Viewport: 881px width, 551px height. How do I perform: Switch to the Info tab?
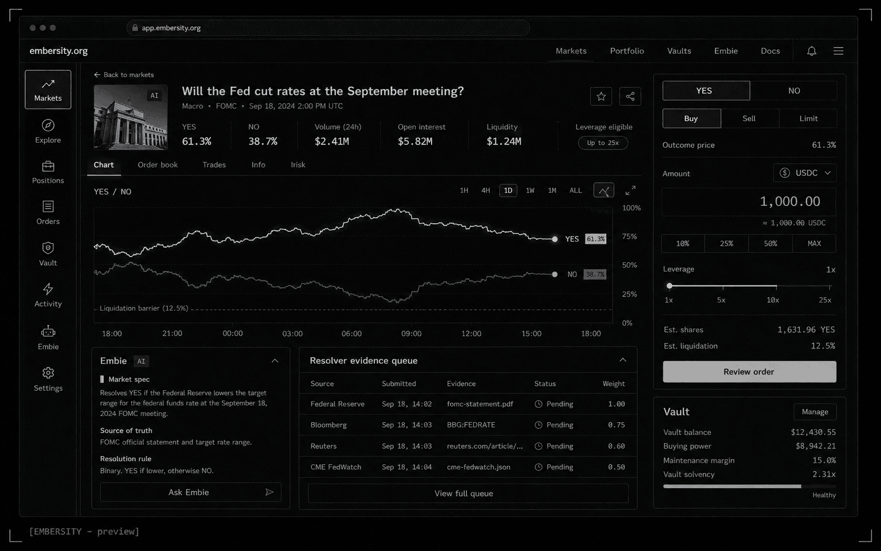(258, 165)
